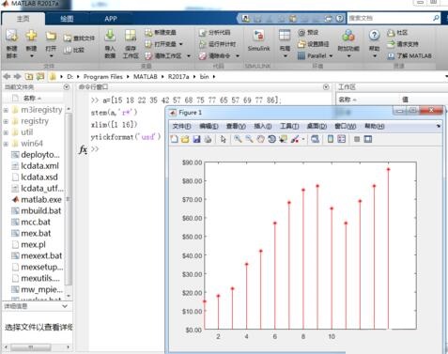Viewport: 448px width, 354px height.
Task: Select the edit plot arrow tool
Action: [x=223, y=139]
